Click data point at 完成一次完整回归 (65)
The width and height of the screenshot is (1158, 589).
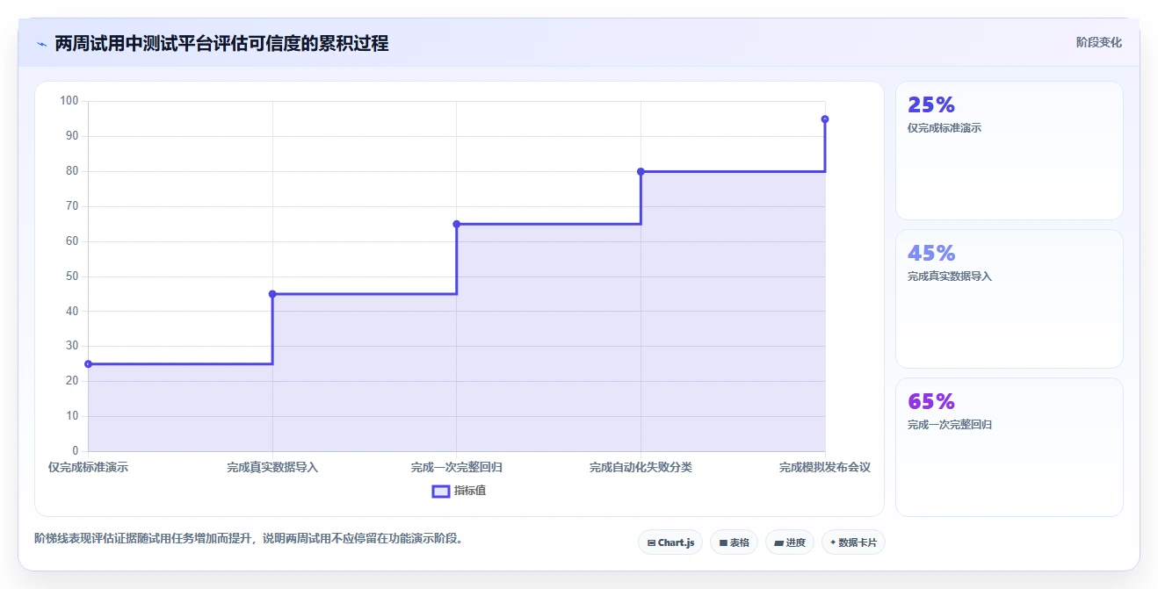pos(457,224)
